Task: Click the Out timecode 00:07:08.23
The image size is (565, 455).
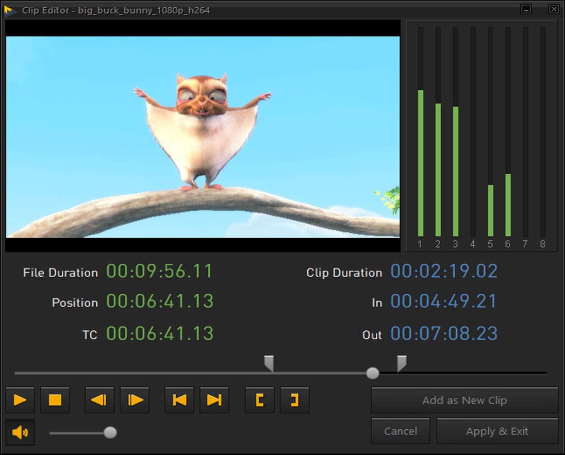Action: (444, 333)
